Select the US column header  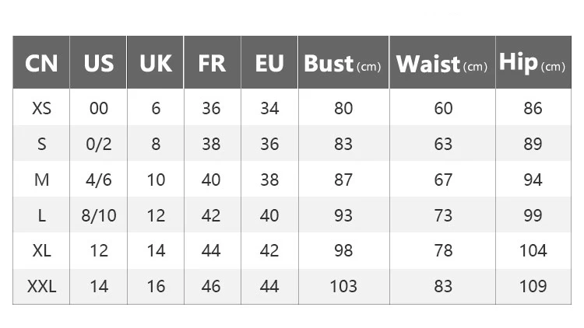tap(98, 62)
